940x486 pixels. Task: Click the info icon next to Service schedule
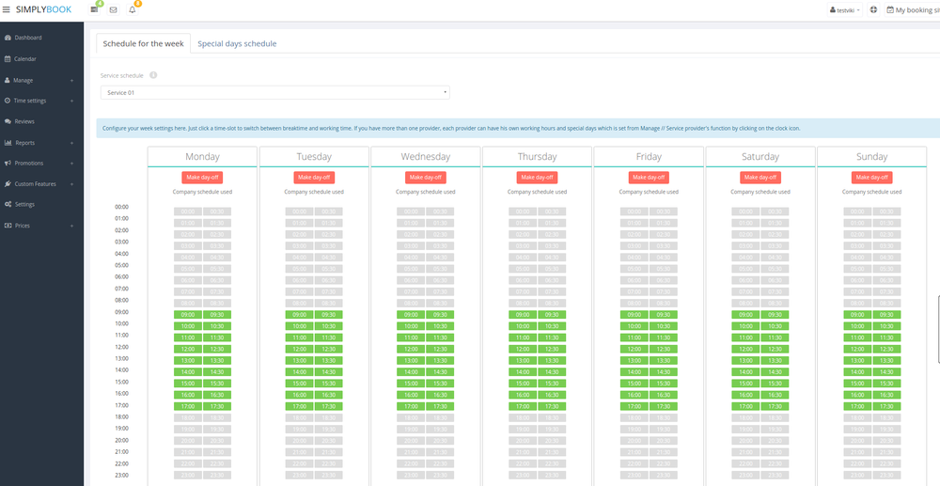point(153,75)
